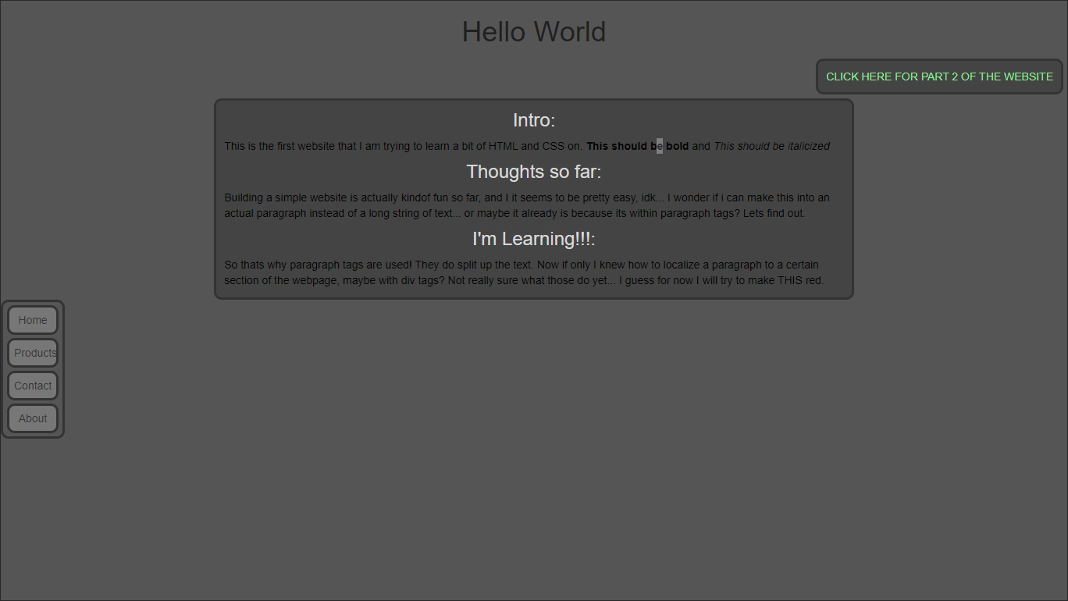1068x601 pixels.
Task: Select the Thoughts so far heading
Action: (x=534, y=171)
